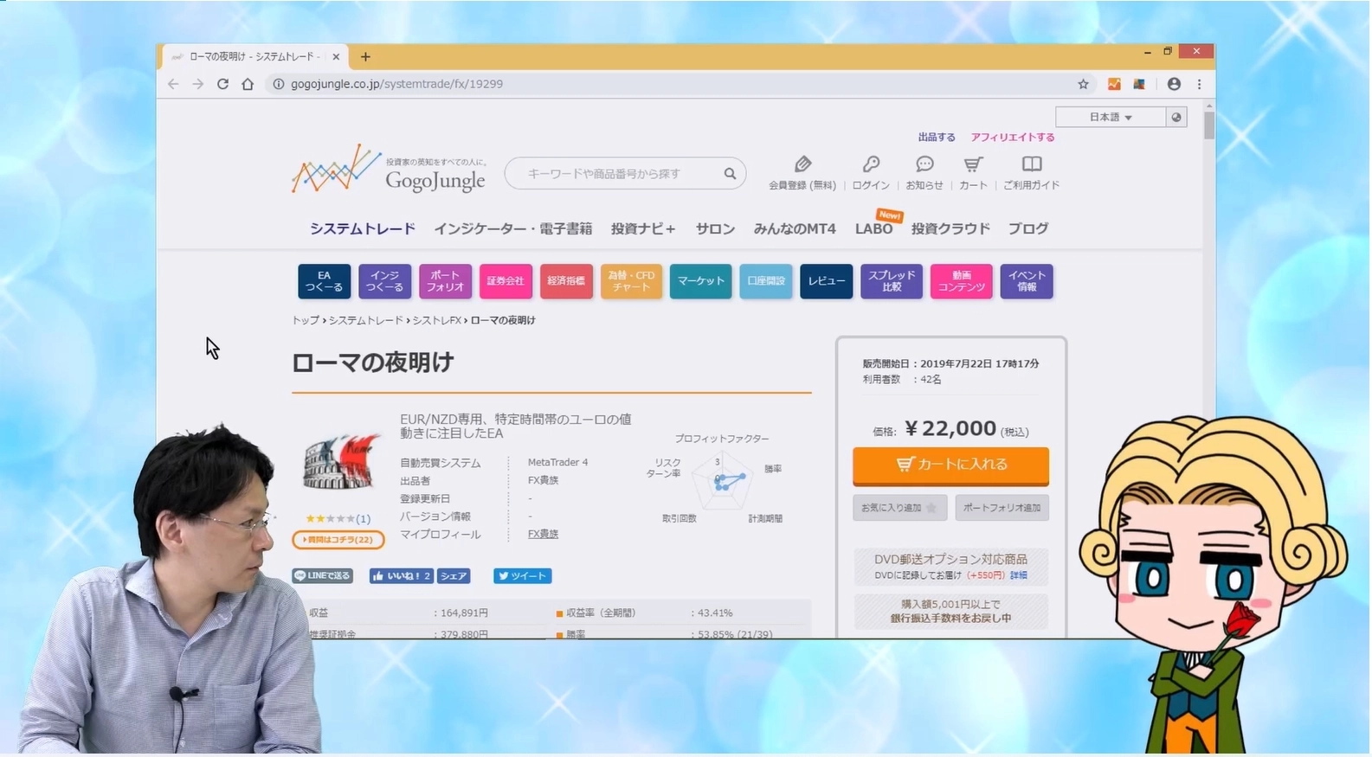Go to シストレFX in the breadcrumb
This screenshot has height=757, width=1372.
point(437,320)
